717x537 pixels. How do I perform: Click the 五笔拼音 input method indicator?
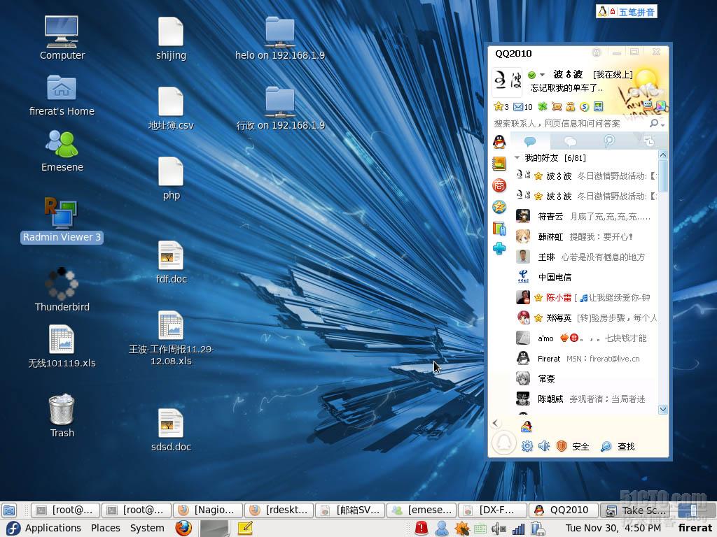627,11
